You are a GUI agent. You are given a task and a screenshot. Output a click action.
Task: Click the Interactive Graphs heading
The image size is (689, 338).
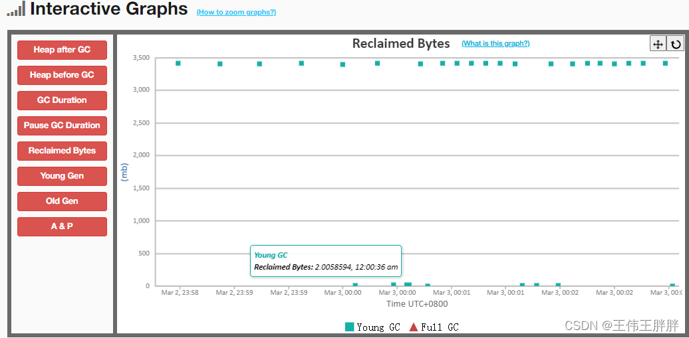[x=109, y=9]
